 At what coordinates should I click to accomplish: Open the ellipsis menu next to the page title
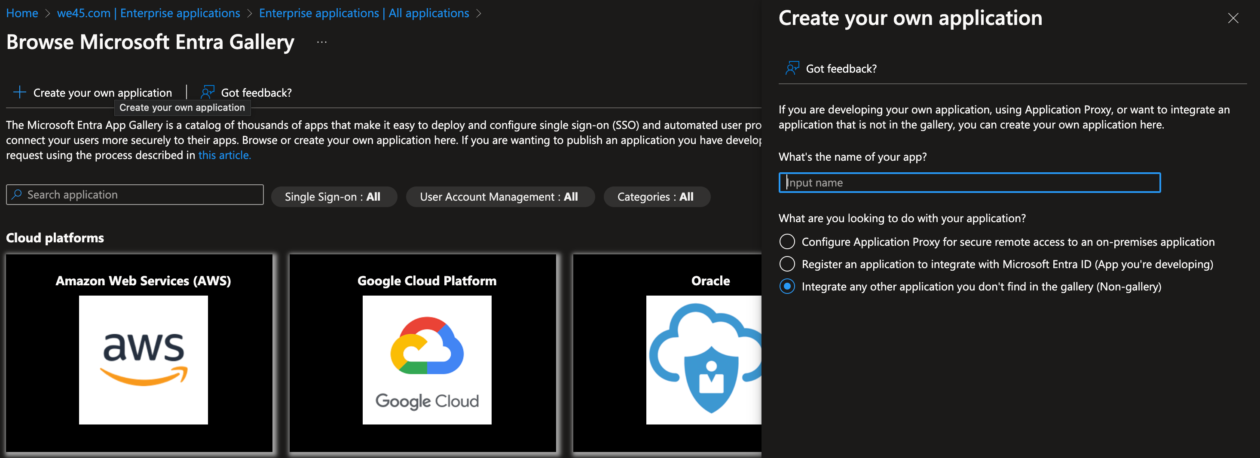(x=321, y=43)
